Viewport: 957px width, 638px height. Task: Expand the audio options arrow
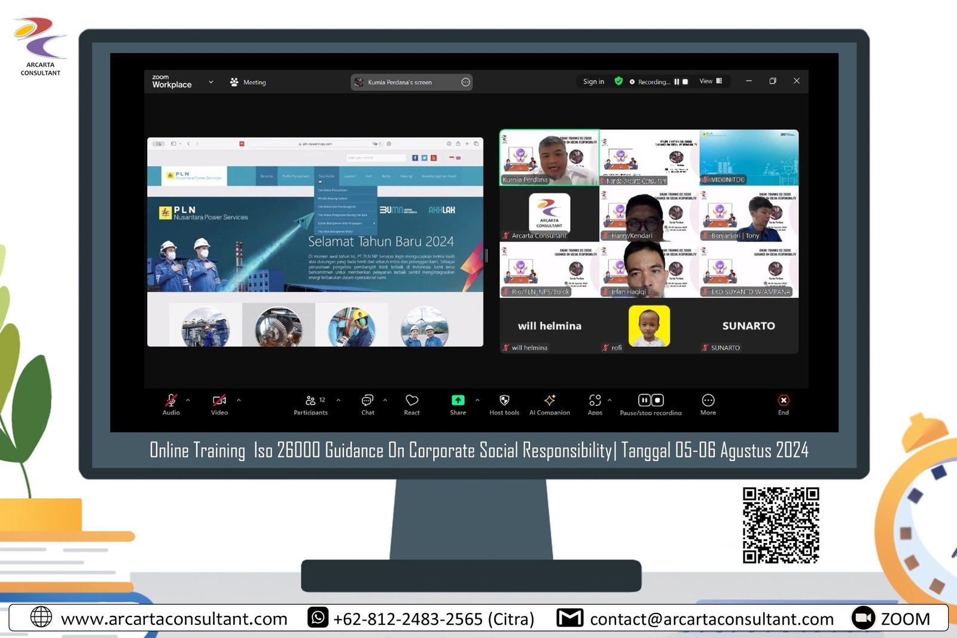coord(188,400)
